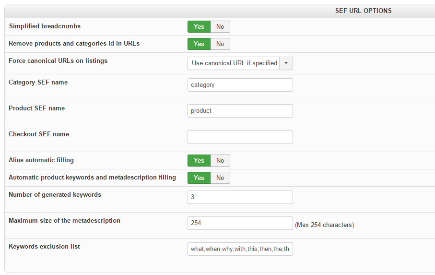
Task: Turn Alias automatic filling to No
Action: [x=220, y=160]
